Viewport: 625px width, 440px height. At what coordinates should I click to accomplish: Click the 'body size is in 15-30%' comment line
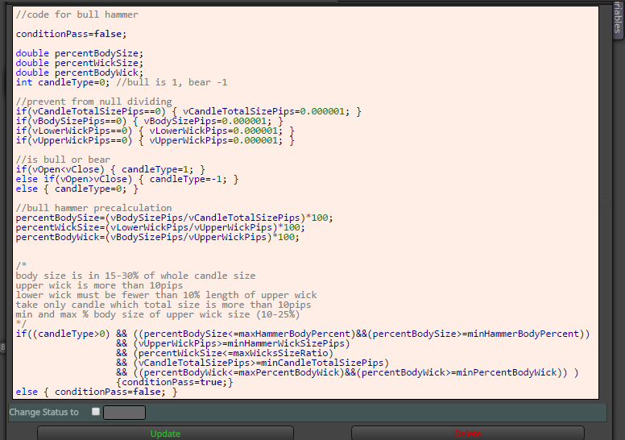[x=135, y=276]
